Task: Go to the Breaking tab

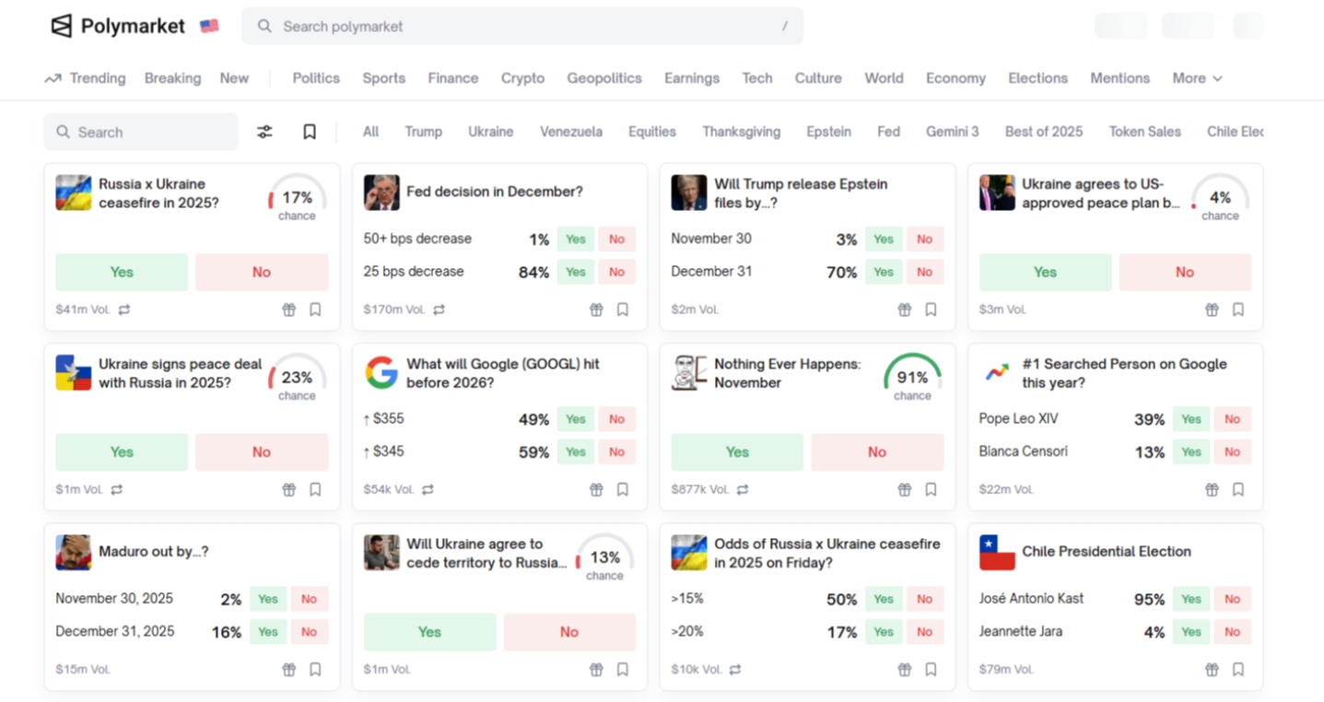Action: coord(172,78)
